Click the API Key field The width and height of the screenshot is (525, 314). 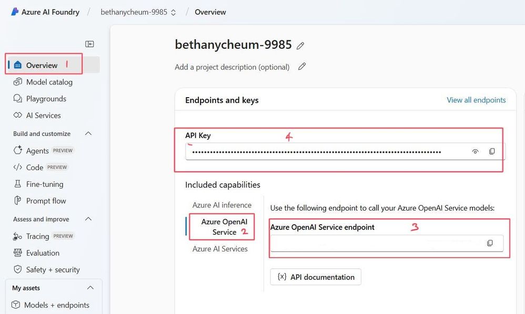coord(345,152)
